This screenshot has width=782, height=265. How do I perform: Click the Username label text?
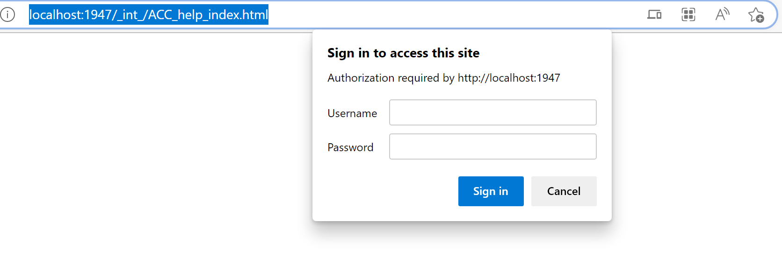click(352, 113)
